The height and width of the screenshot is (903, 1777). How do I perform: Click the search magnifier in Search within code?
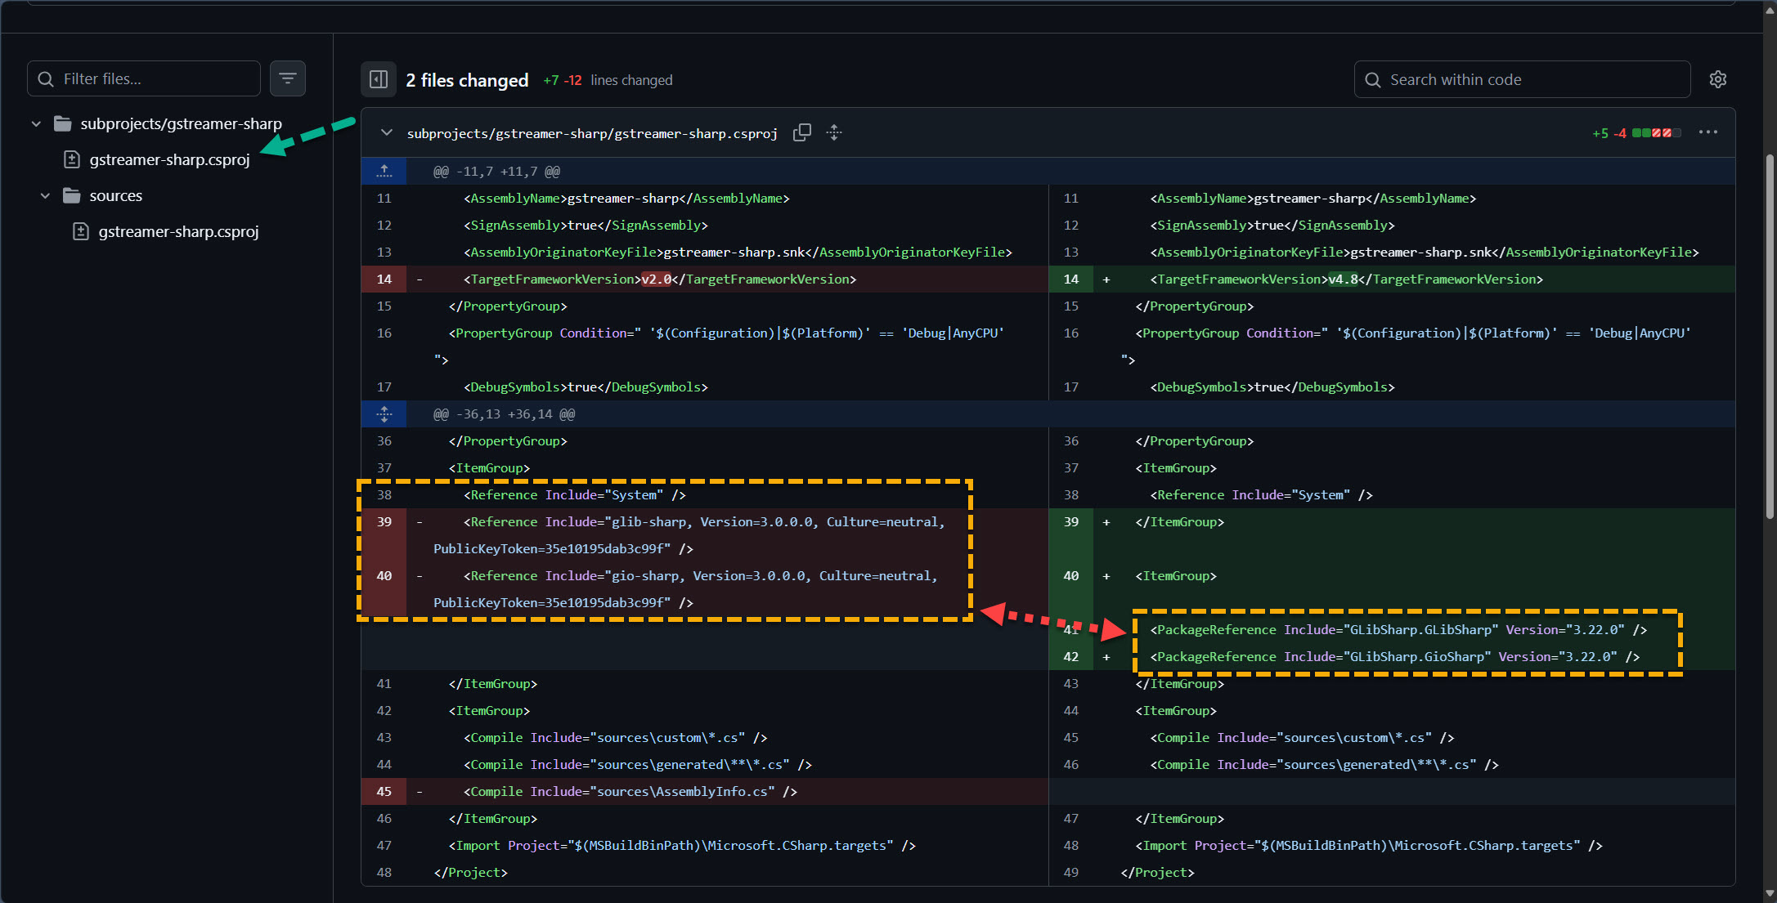(1373, 79)
